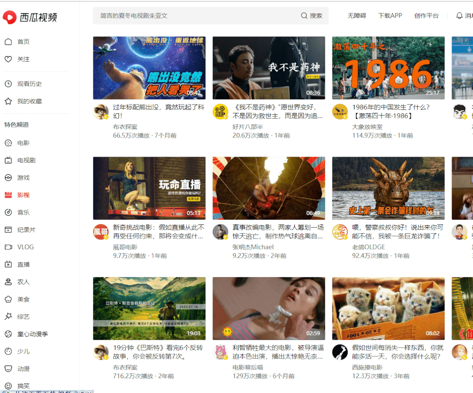The image size is (473, 393).
Task: Open the 大象放映室 channel name
Action: tap(367, 127)
